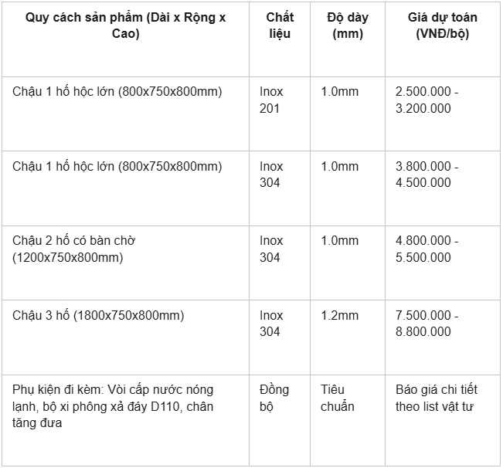The width and height of the screenshot is (503, 468).
Task: Select the '1.2mm' thickness cell
Action: (x=348, y=337)
